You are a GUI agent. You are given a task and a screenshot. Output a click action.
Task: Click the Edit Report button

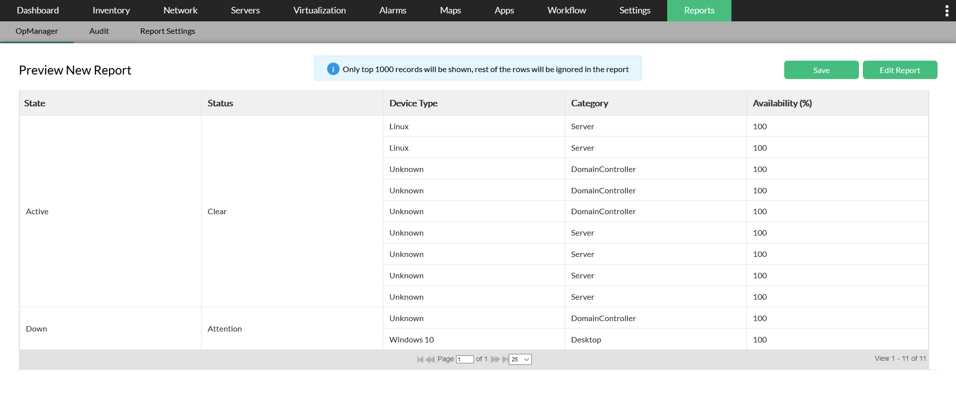900,70
